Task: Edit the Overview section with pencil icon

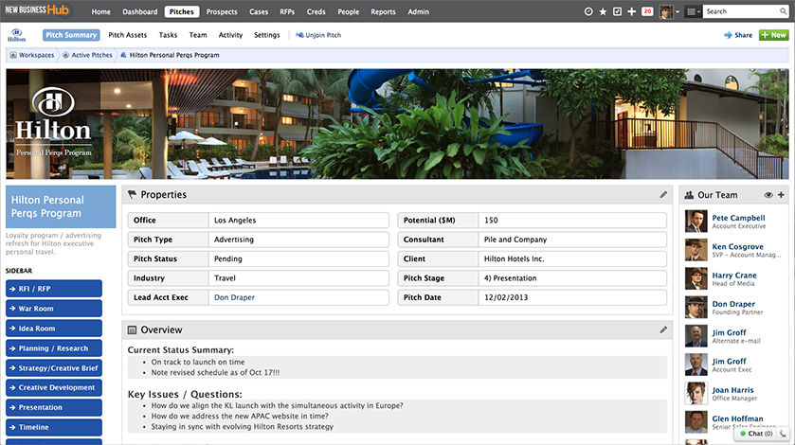Action: tap(663, 329)
